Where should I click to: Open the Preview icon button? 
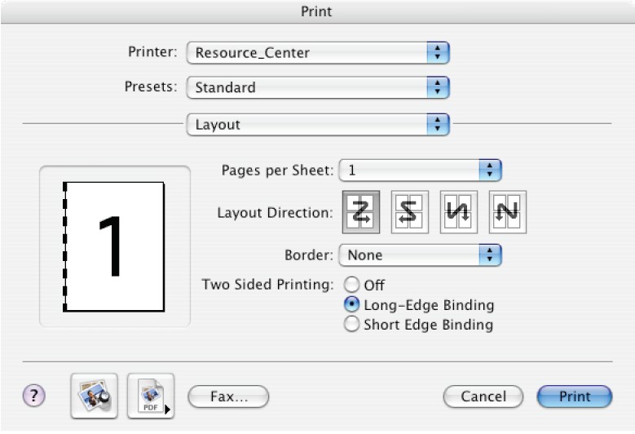(x=94, y=396)
